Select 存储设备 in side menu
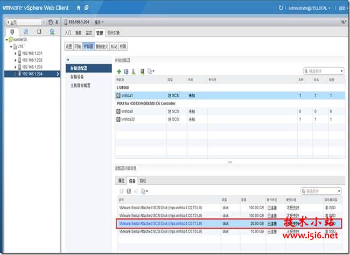The width and height of the screenshot is (350, 255). [x=77, y=77]
